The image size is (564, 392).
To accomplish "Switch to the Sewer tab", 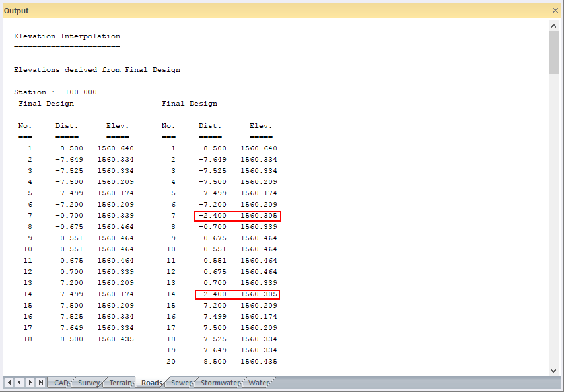I will (x=181, y=383).
